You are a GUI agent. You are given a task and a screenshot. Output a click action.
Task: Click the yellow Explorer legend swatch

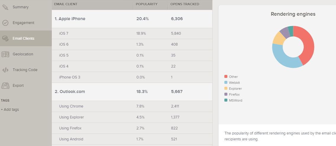[x=226, y=88]
